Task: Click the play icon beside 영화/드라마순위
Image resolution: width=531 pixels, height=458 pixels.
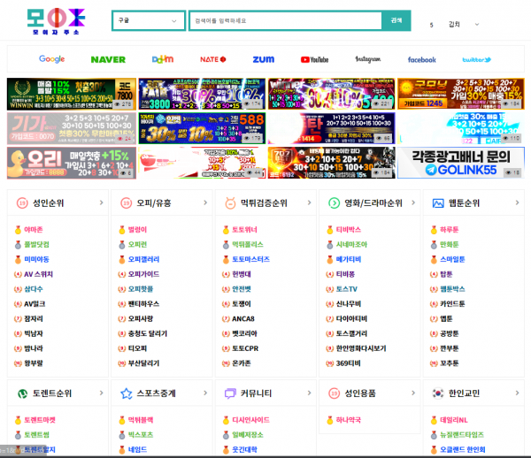Action: tap(335, 203)
